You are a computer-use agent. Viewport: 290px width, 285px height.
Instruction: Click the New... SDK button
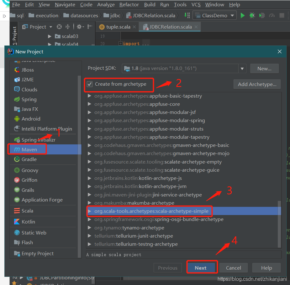[264, 69]
